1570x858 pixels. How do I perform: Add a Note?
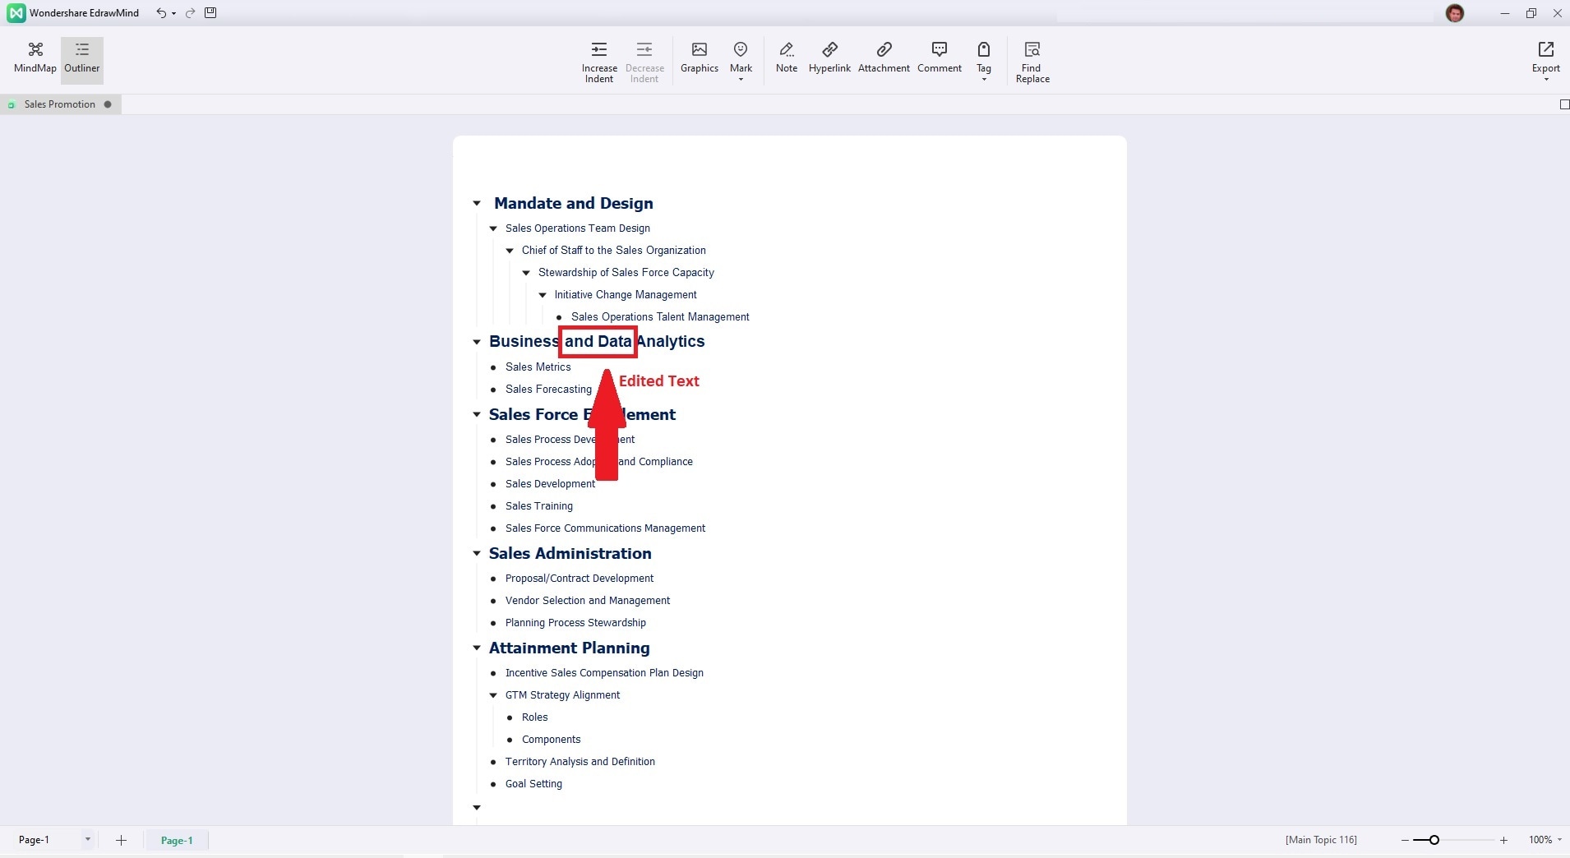coord(787,58)
